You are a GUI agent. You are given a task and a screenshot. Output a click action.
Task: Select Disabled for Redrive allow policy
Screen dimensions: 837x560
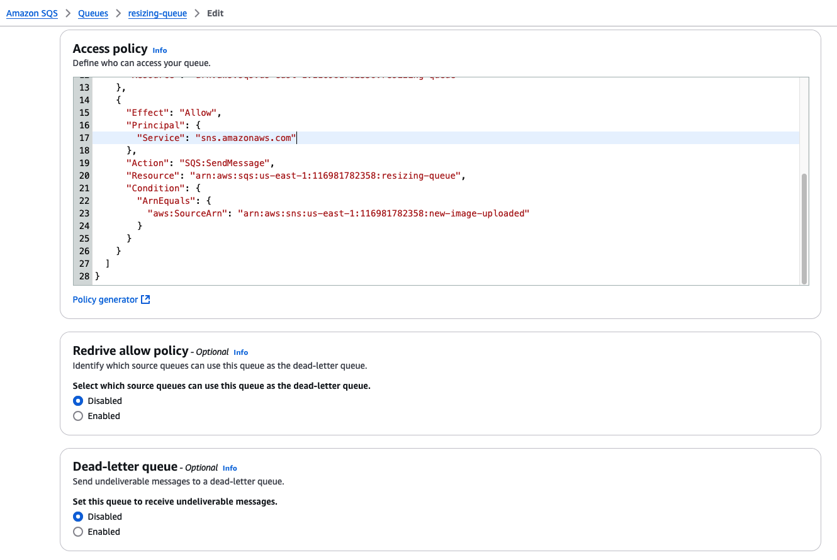(x=78, y=401)
